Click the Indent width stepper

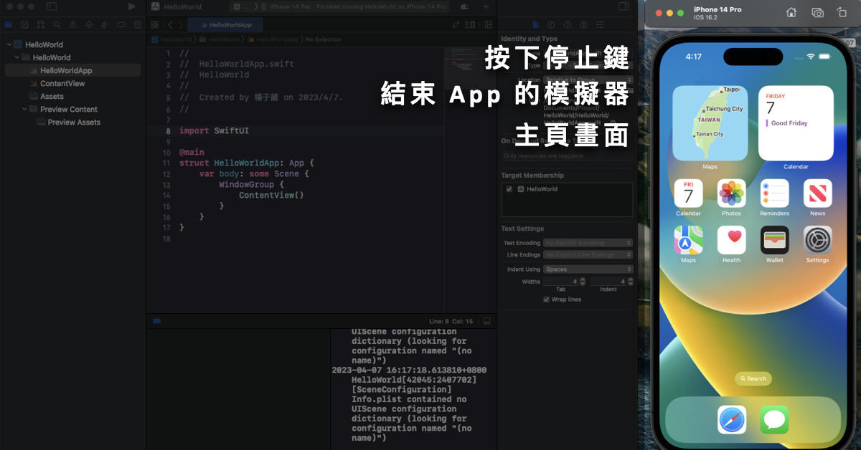[x=630, y=282]
